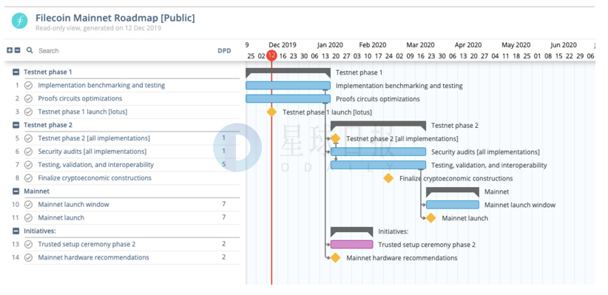Click the Mainnet launch diamond milestone
The image size is (608, 295).
tap(430, 218)
